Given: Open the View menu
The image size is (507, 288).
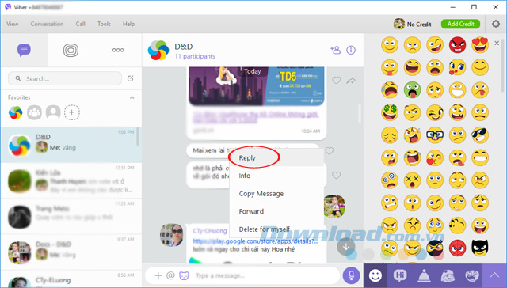Looking at the screenshot, I should click(x=13, y=24).
